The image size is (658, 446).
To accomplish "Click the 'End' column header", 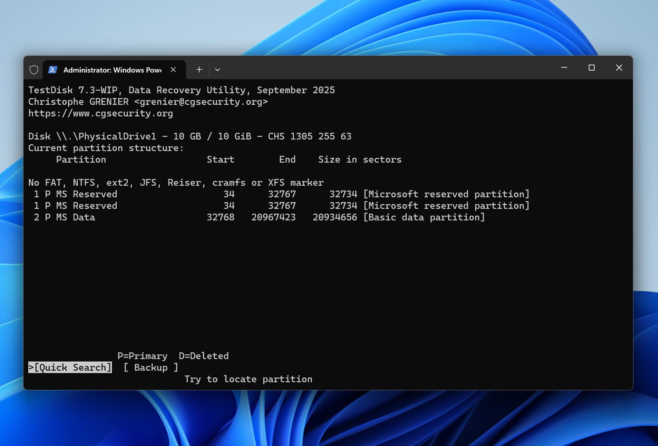I will coord(288,159).
